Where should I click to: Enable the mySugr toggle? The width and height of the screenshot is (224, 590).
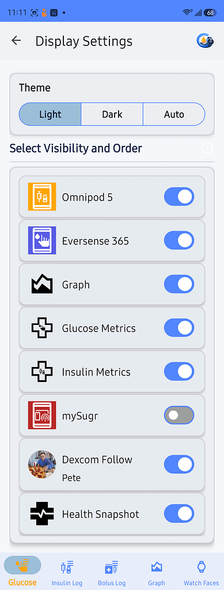[x=179, y=415]
